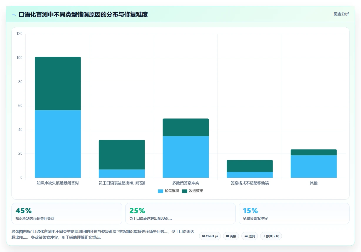Click the 25% stat card value
The image size is (361, 252).
pos(137,211)
